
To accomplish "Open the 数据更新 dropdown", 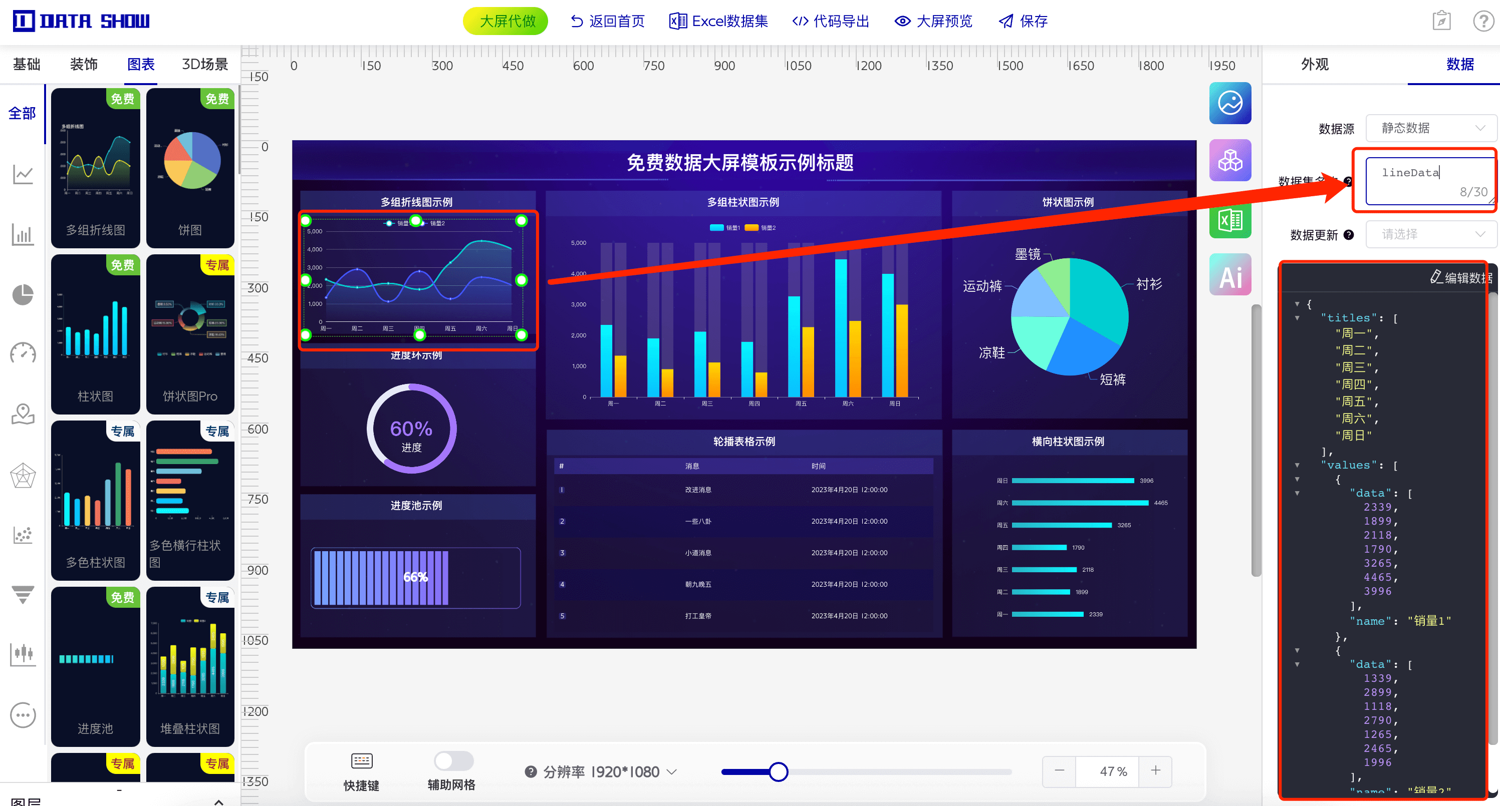I will 1431,234.
